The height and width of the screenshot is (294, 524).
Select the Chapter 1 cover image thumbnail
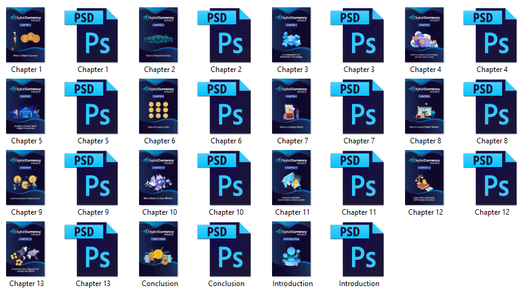tap(26, 35)
